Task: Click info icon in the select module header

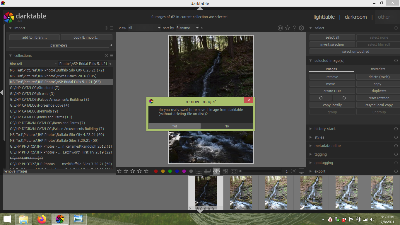Action: coord(396,28)
